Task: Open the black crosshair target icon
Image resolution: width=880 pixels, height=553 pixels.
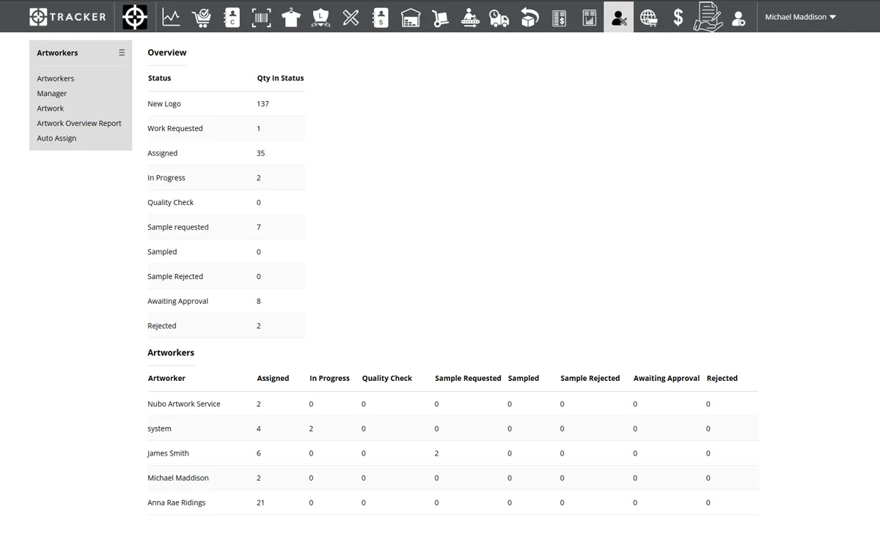Action: (135, 17)
